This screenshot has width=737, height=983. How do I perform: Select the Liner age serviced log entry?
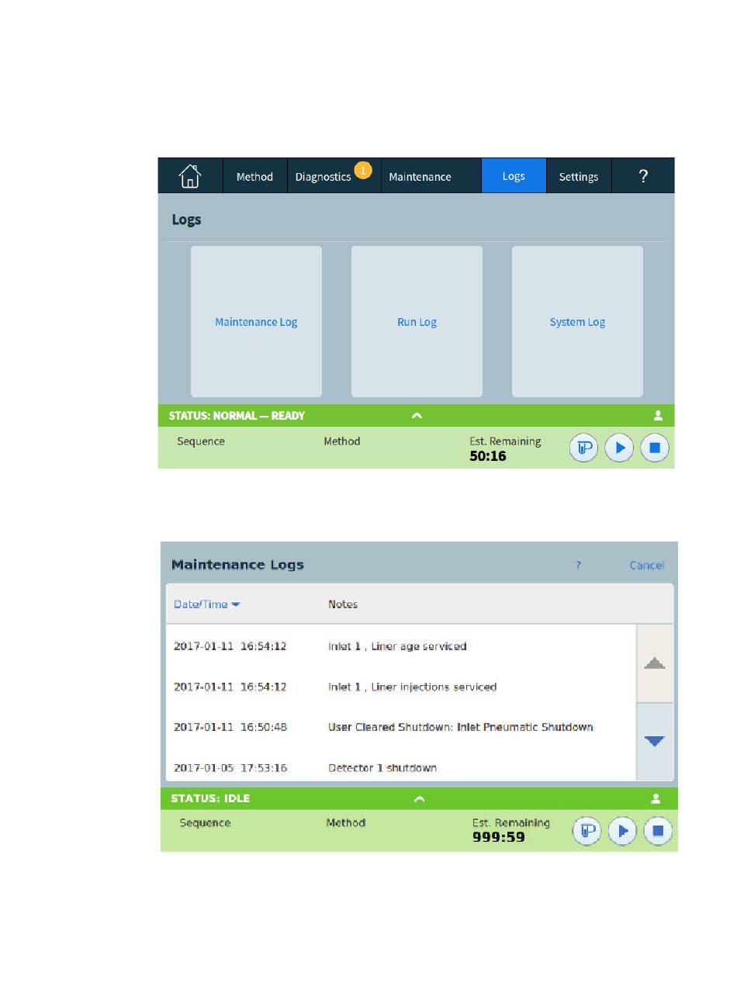[x=401, y=646]
